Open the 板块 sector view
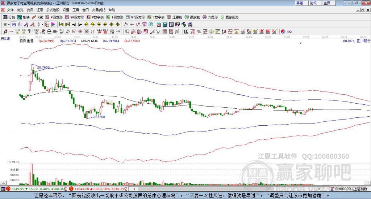This screenshot has height=199, width=371. point(23,17)
